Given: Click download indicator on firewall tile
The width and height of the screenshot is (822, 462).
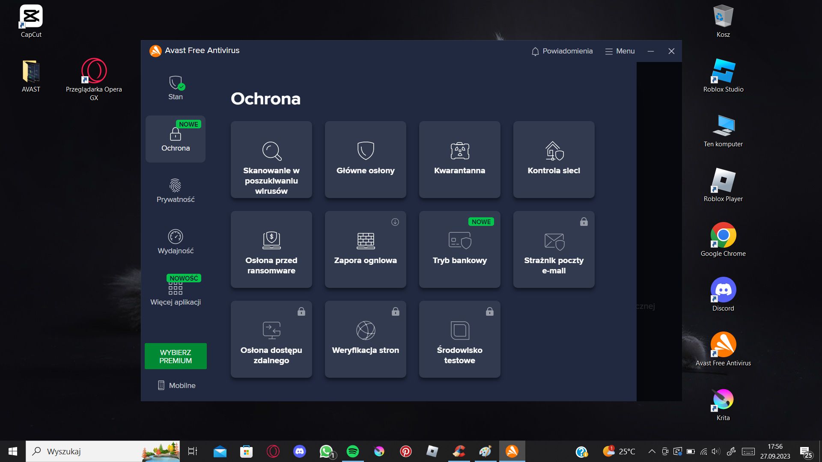Looking at the screenshot, I should (395, 222).
